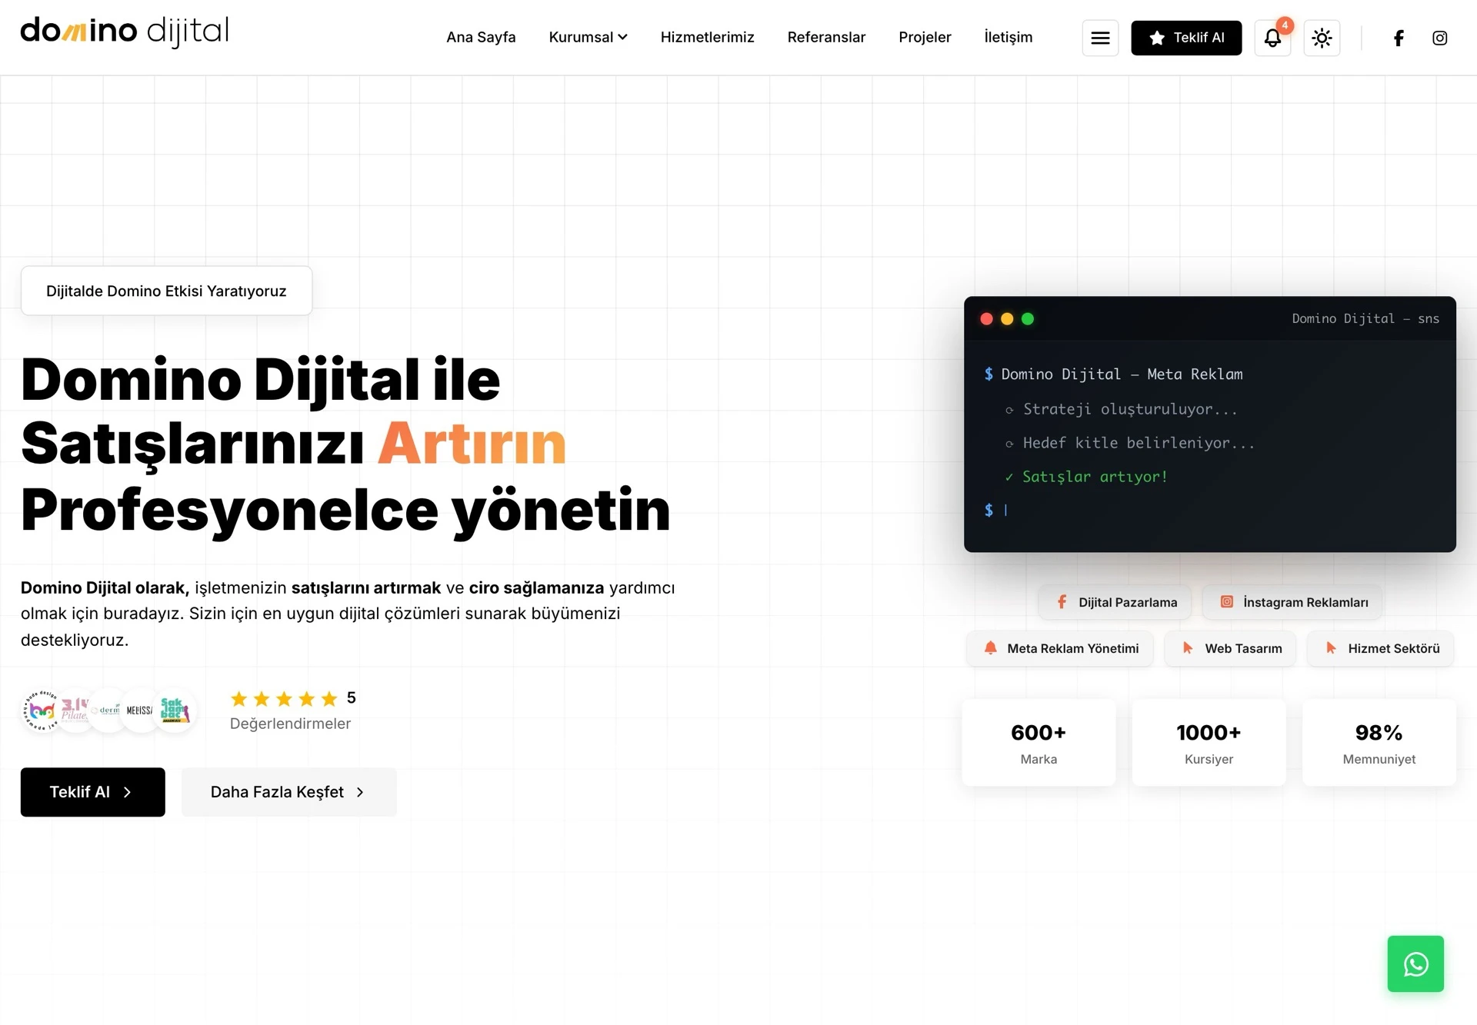Click terminal title 'Domino Dijital – sns'
The image size is (1477, 1025).
pos(1365,318)
